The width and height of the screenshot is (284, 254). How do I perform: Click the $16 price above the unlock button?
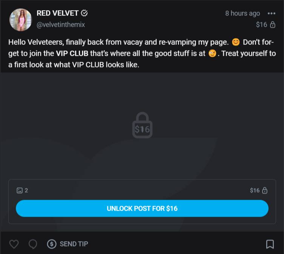coord(255,190)
